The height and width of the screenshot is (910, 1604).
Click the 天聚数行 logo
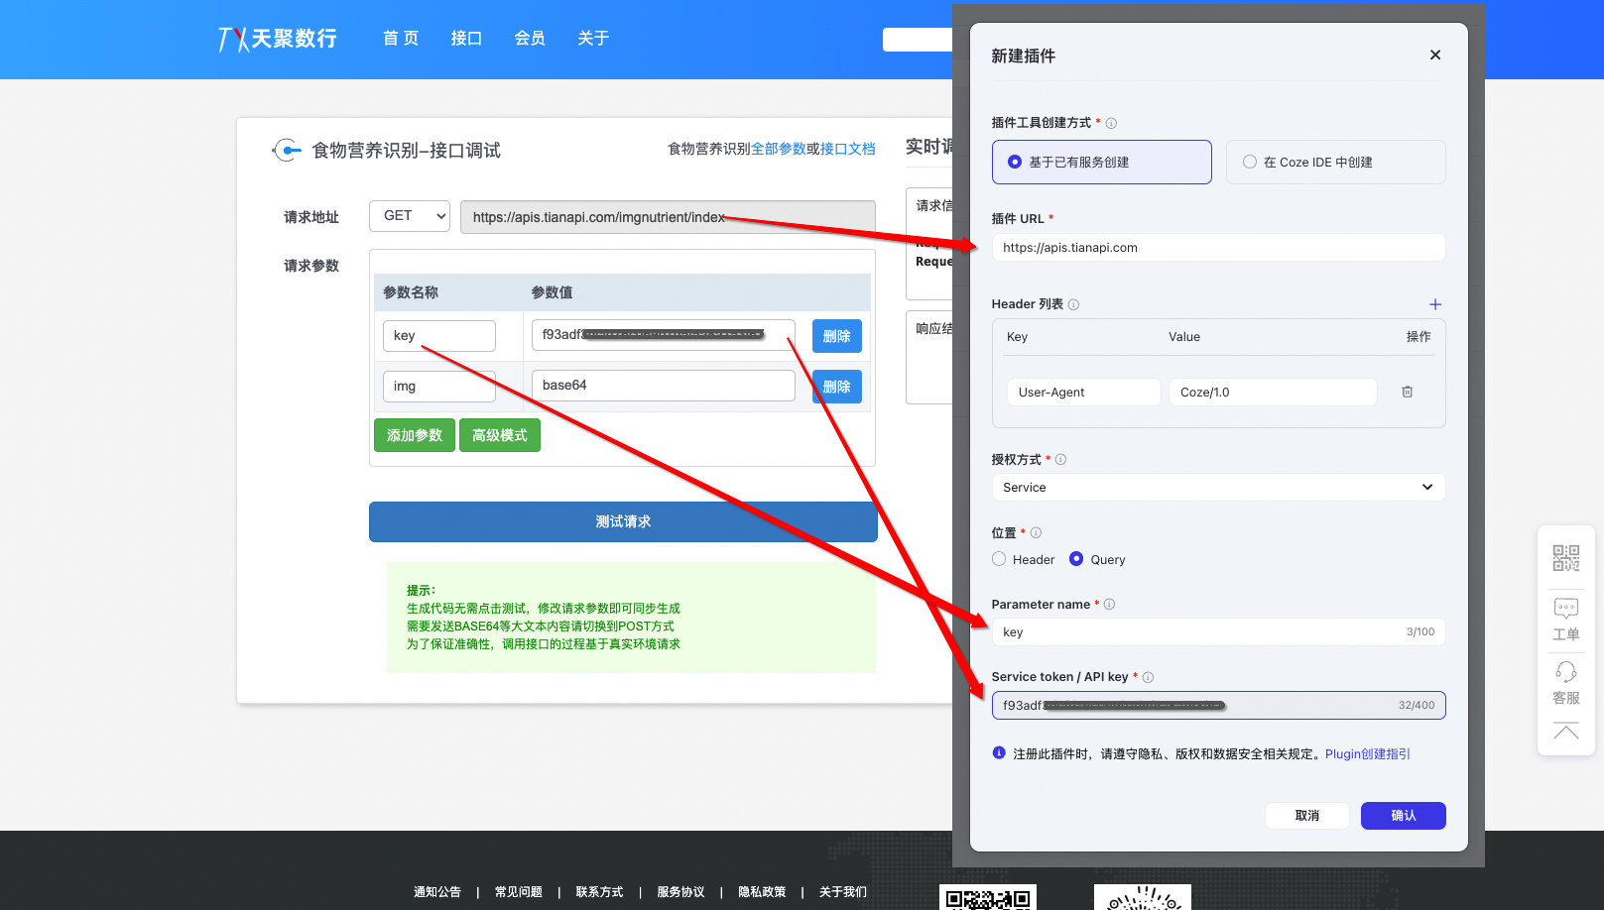point(278,39)
